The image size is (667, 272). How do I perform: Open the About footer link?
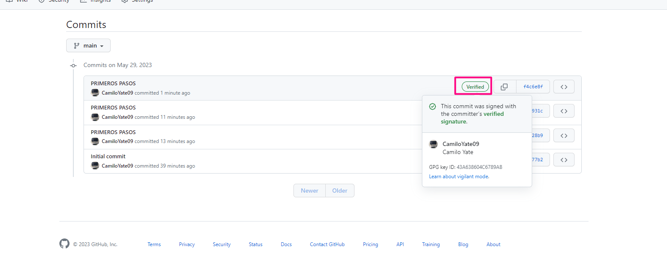point(494,244)
